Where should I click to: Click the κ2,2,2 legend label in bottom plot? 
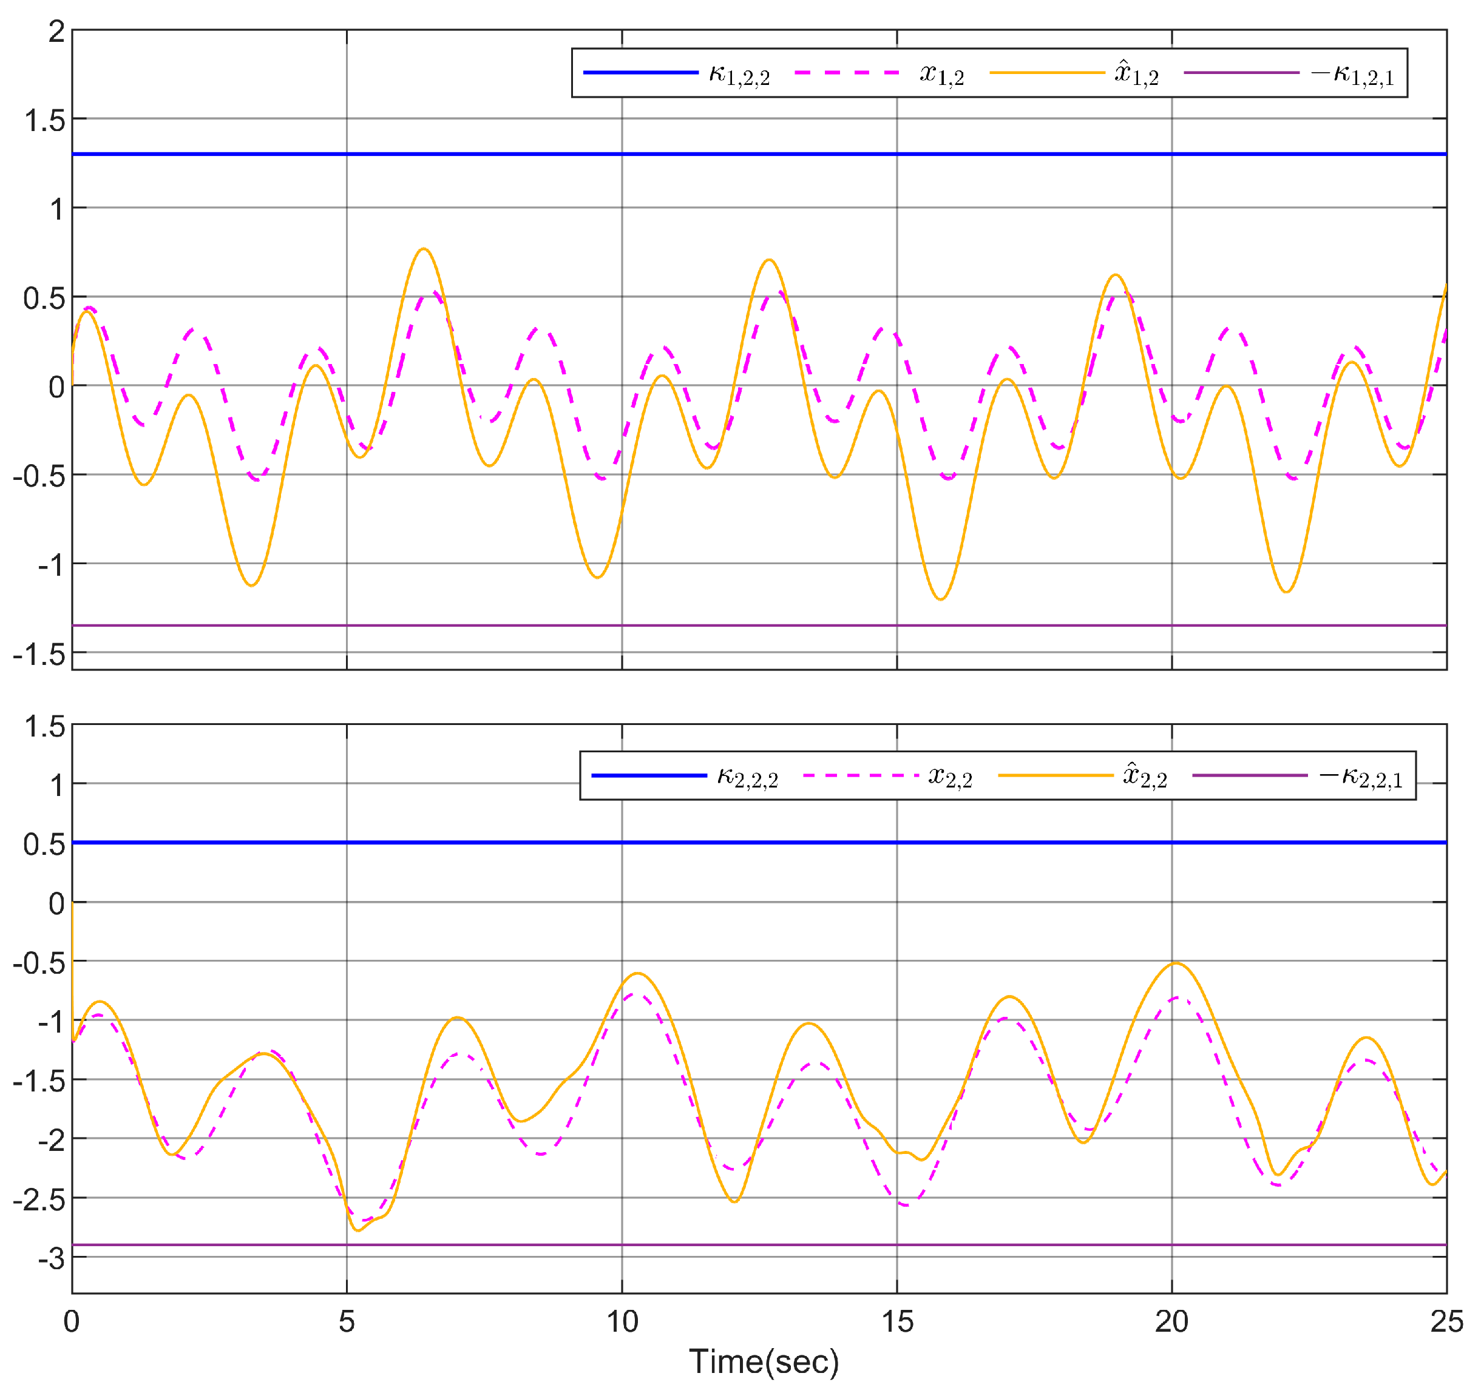click(x=747, y=777)
